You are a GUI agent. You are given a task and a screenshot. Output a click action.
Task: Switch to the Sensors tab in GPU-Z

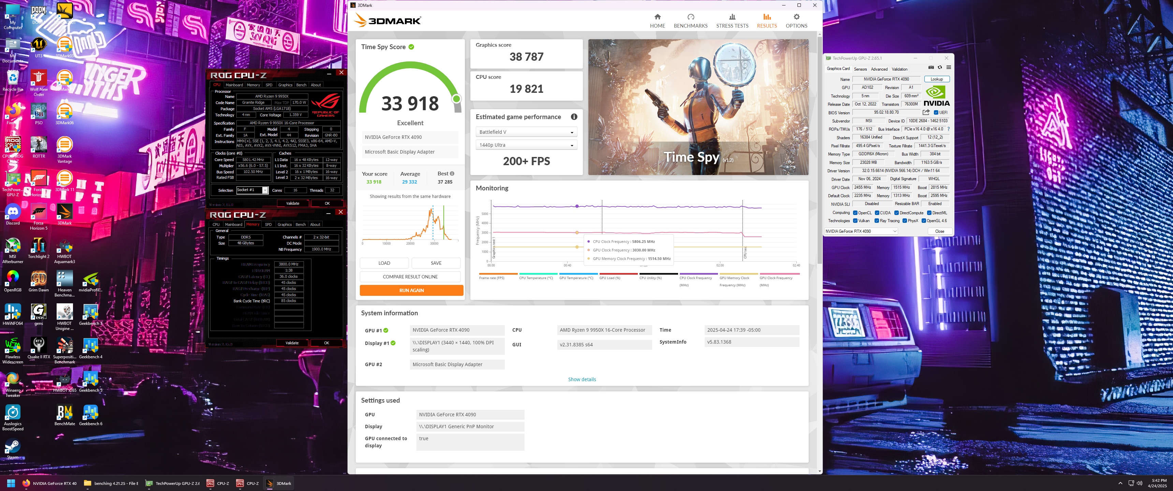point(860,69)
